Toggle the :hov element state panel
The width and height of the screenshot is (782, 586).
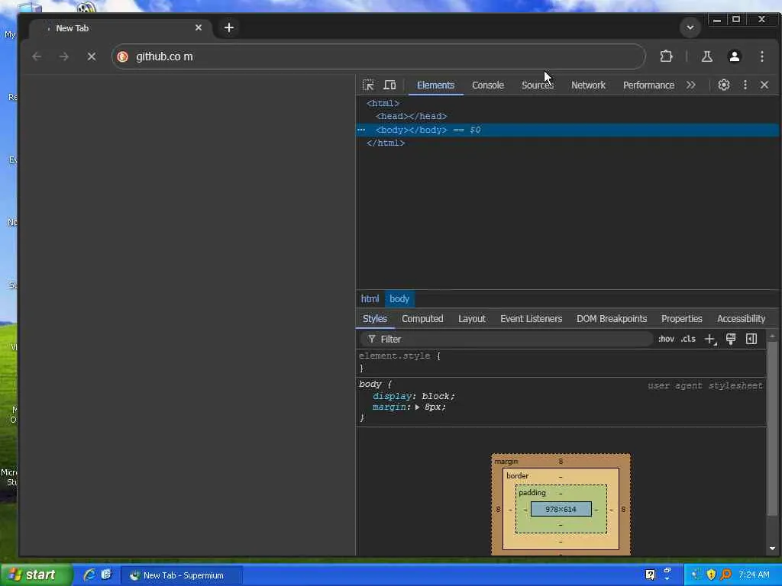[666, 339]
